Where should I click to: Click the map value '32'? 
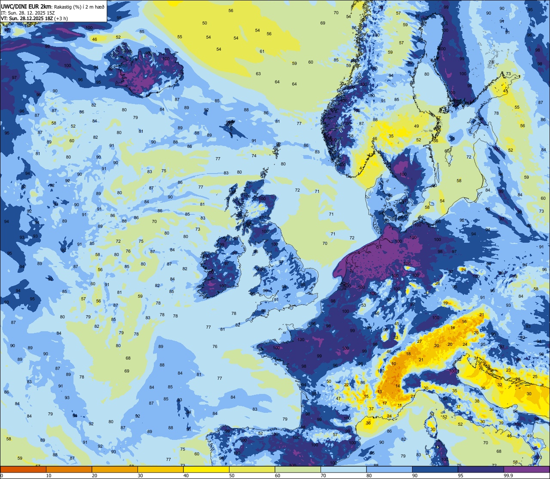pos(500,385)
